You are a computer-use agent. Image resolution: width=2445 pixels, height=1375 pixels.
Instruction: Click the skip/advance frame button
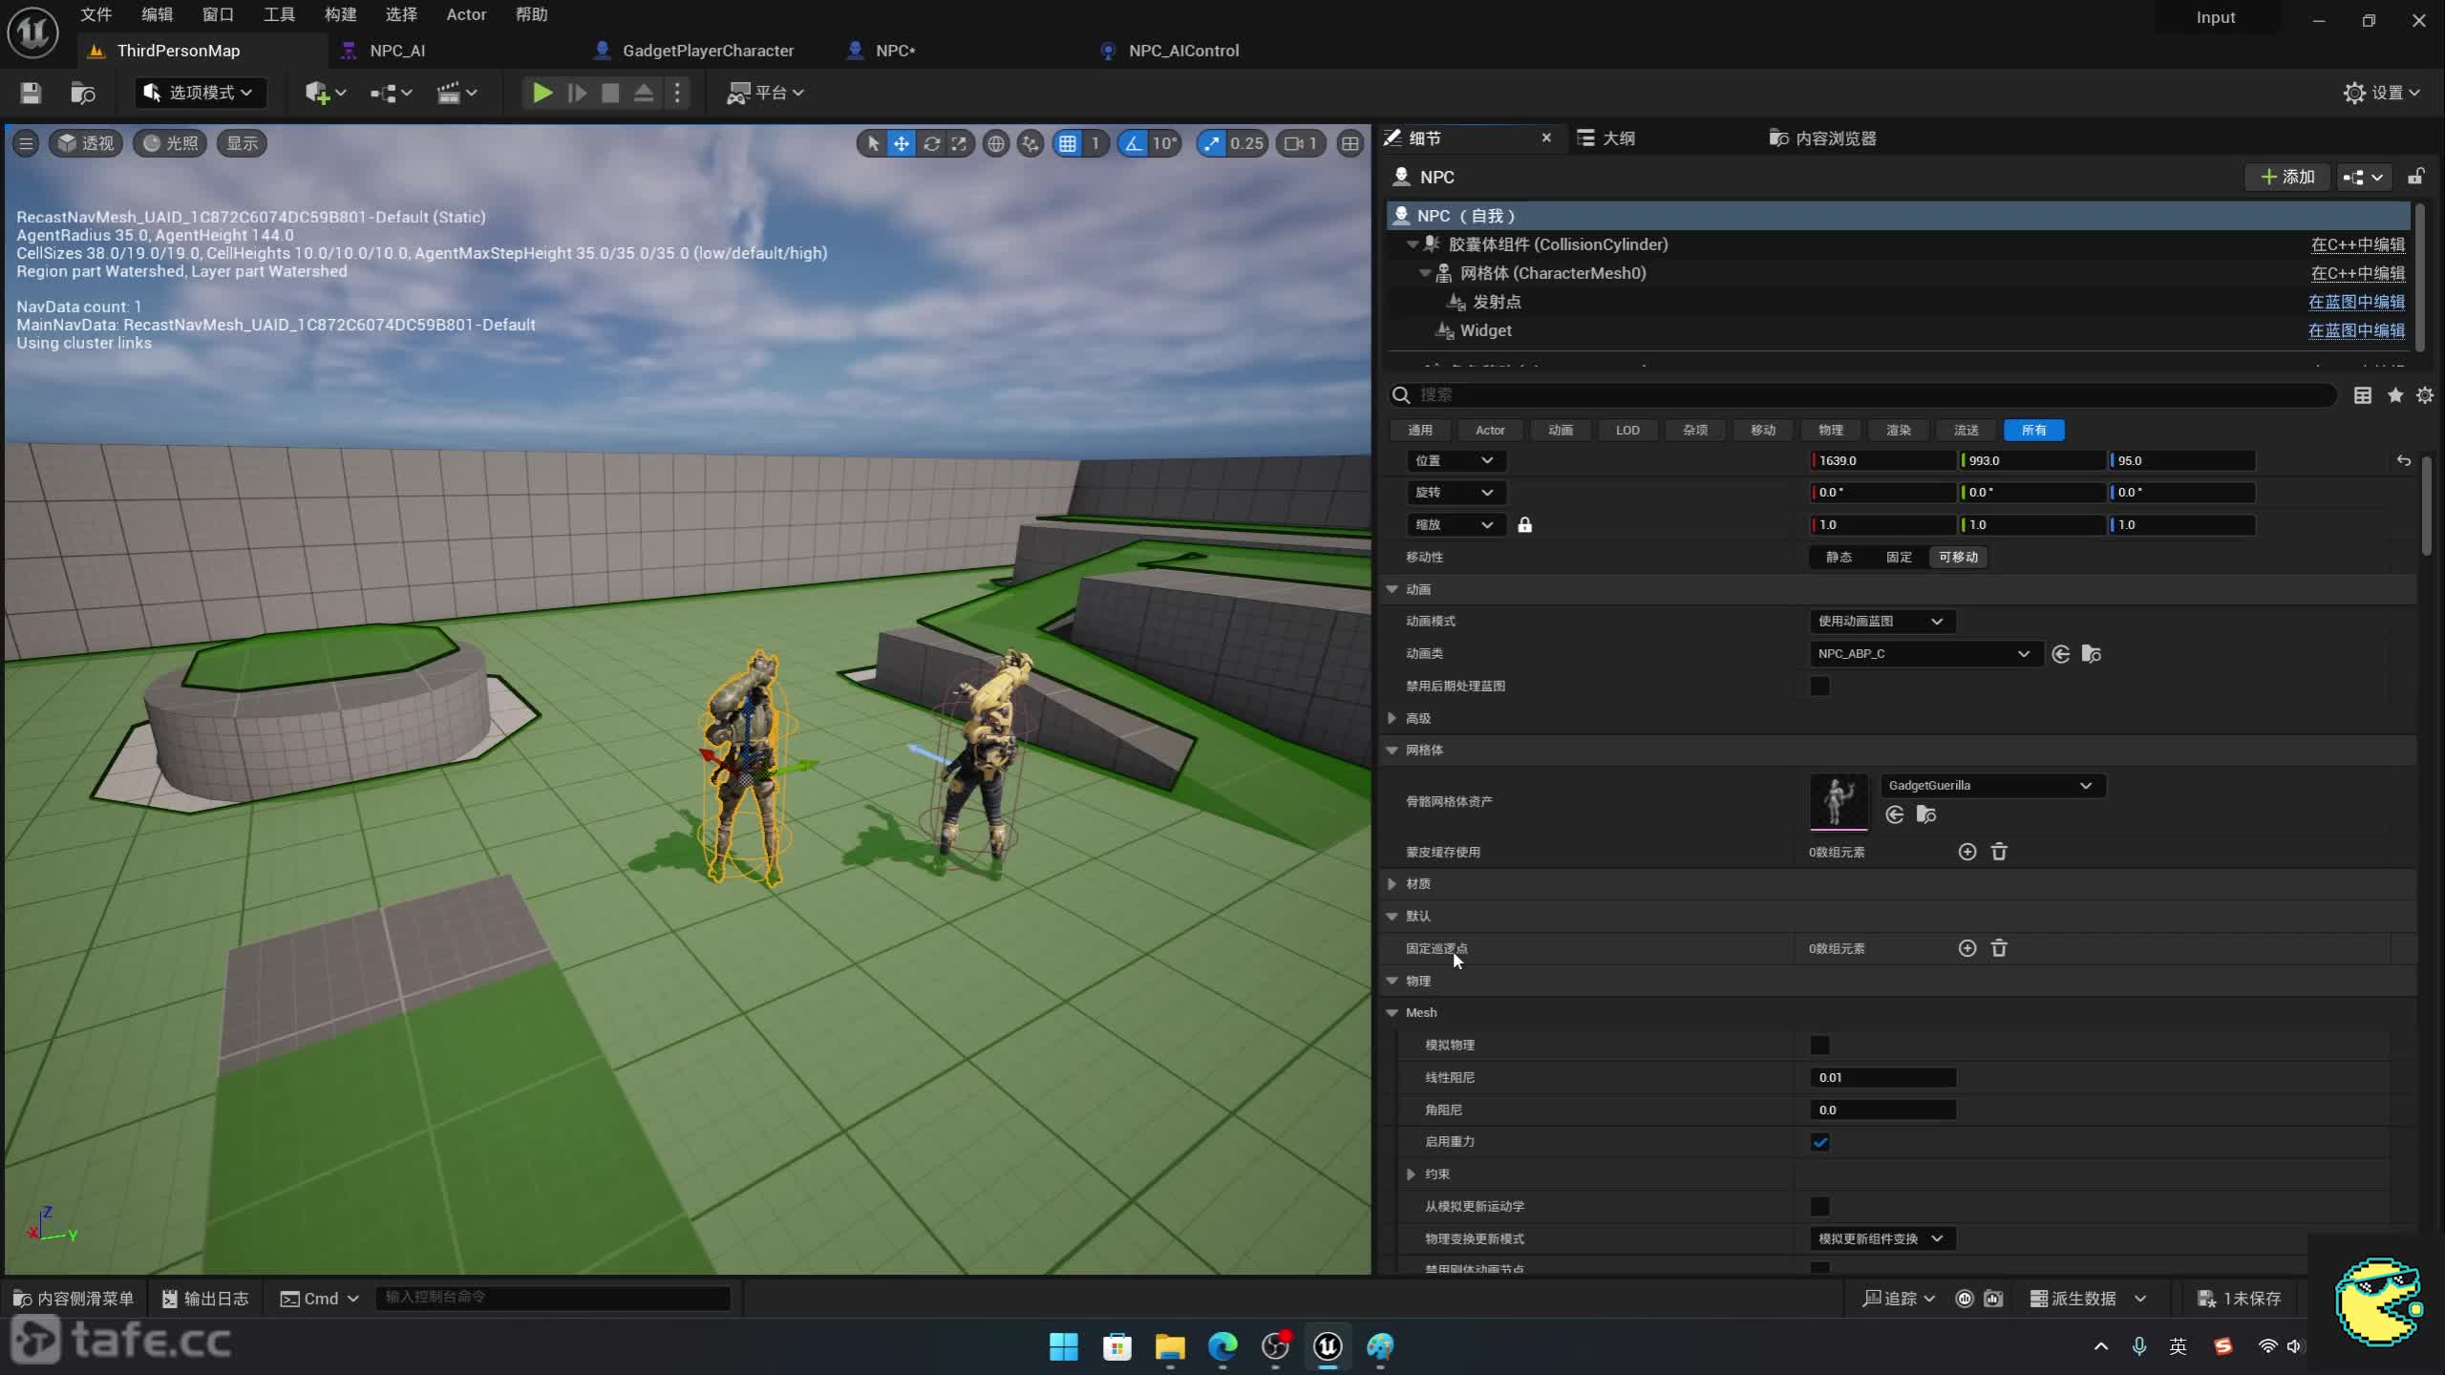pos(577,93)
